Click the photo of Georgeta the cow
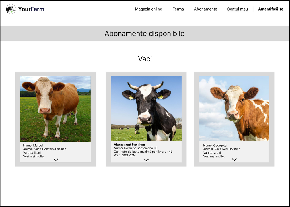The image size is (290, 207). [x=234, y=108]
